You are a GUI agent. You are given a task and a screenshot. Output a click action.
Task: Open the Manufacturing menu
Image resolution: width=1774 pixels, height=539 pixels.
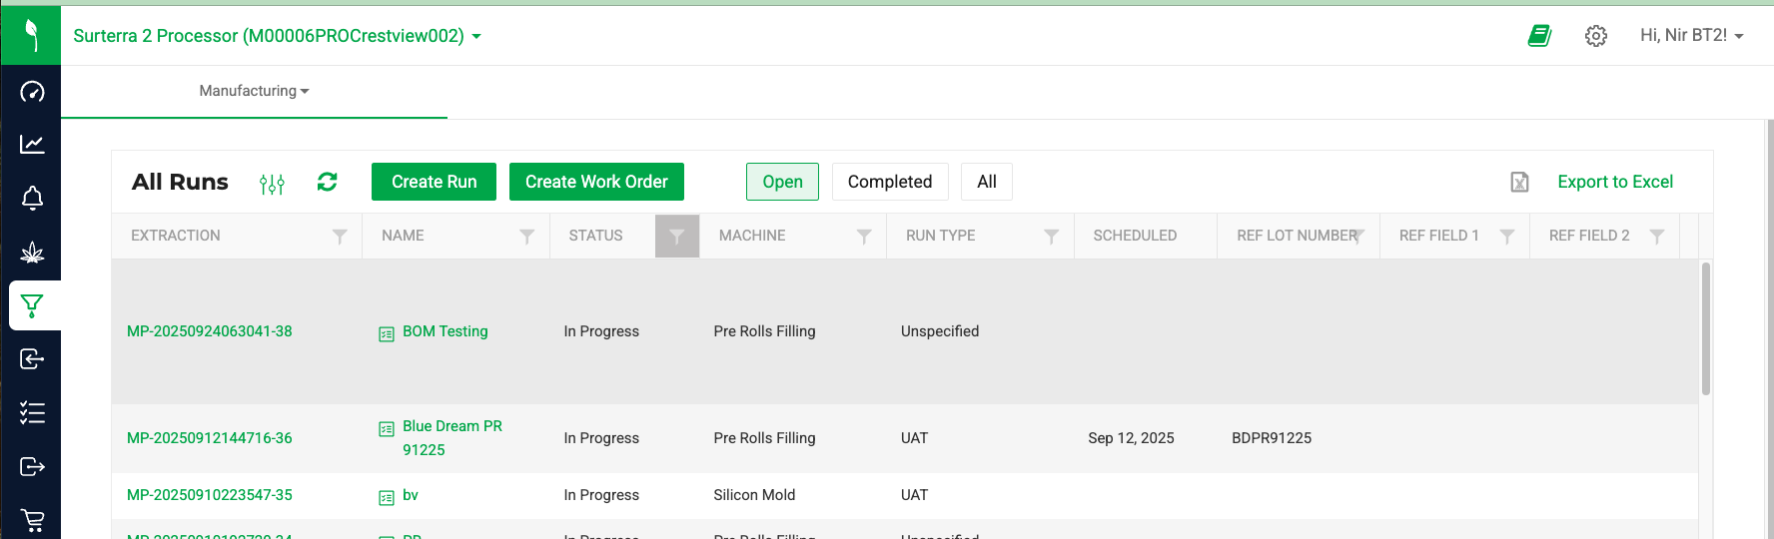point(254,91)
